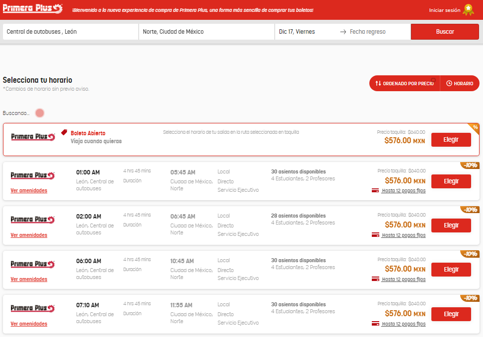Image resolution: width=483 pixels, height=337 pixels.
Task: Click the Selecciona tu horario heading
Action: [x=37, y=80]
